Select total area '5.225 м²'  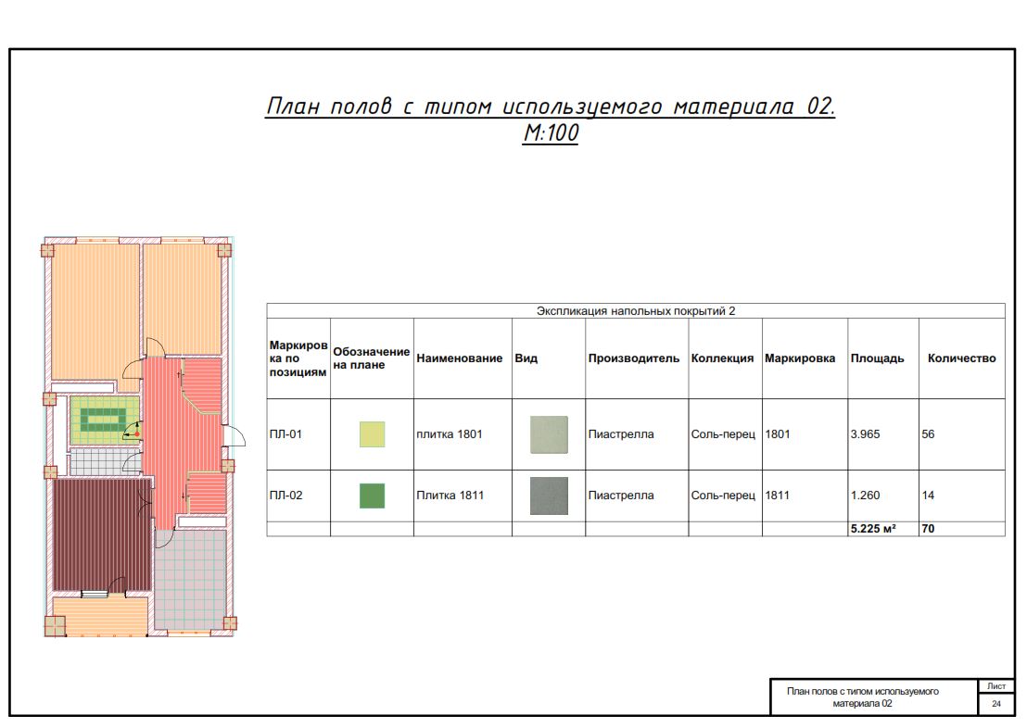[873, 529]
